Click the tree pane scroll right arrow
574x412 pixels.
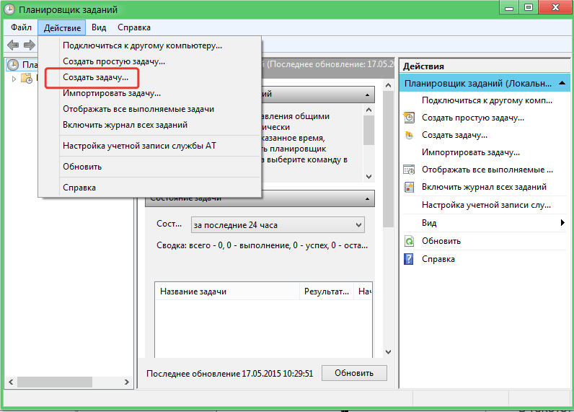click(x=127, y=382)
